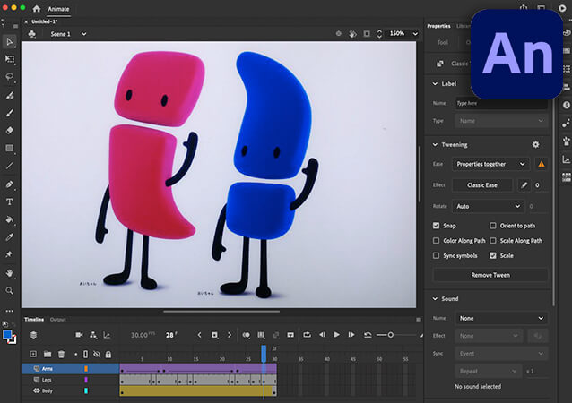The height and width of the screenshot is (403, 572).
Task: Uncheck the Snap checkbox
Action: click(436, 226)
